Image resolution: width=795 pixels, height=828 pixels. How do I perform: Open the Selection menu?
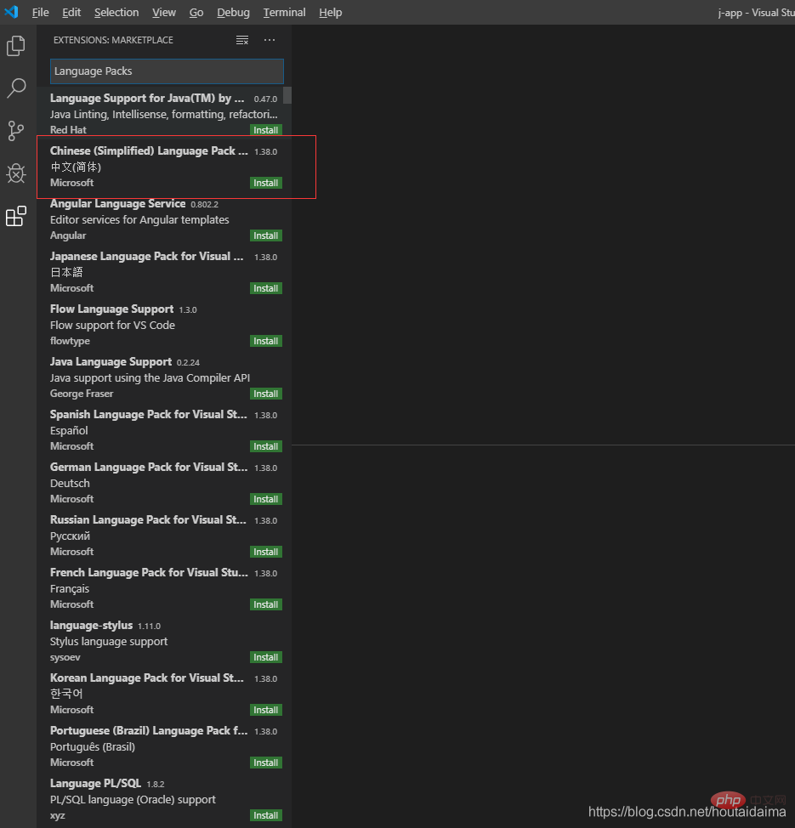pyautogui.click(x=116, y=12)
